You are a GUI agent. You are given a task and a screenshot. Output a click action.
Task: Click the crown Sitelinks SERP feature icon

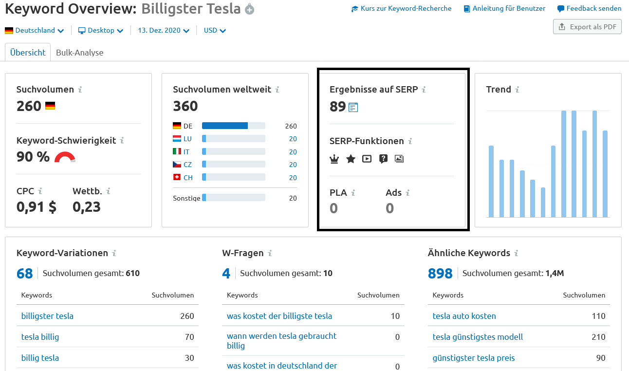[x=334, y=159]
